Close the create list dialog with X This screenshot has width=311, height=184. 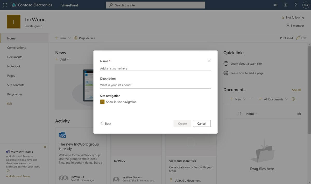[209, 60]
